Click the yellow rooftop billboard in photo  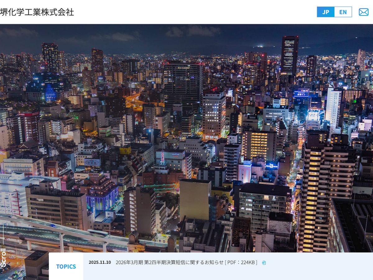coord(125,150)
